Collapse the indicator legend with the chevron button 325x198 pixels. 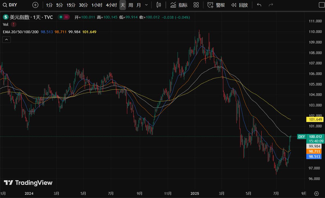coord(6,40)
